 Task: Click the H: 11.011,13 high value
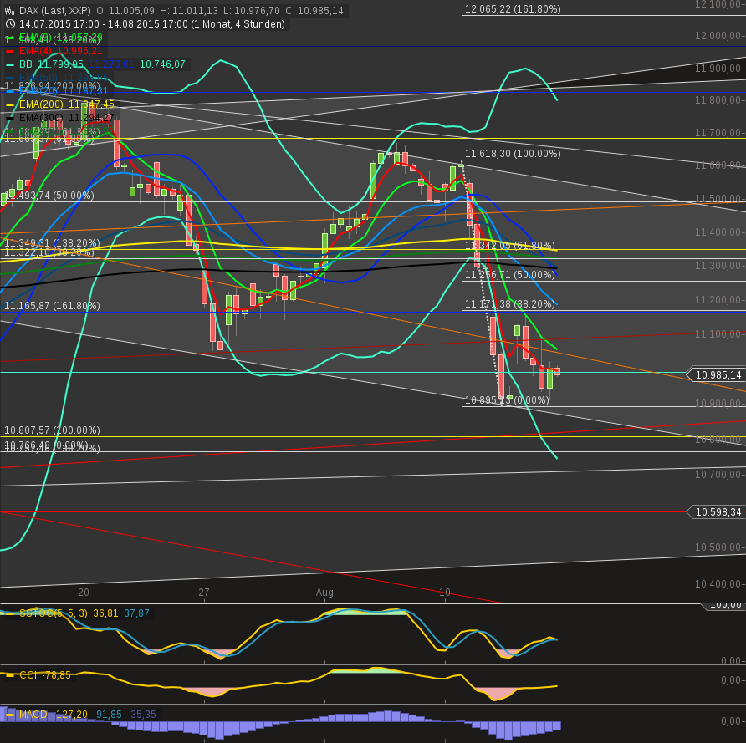[188, 11]
